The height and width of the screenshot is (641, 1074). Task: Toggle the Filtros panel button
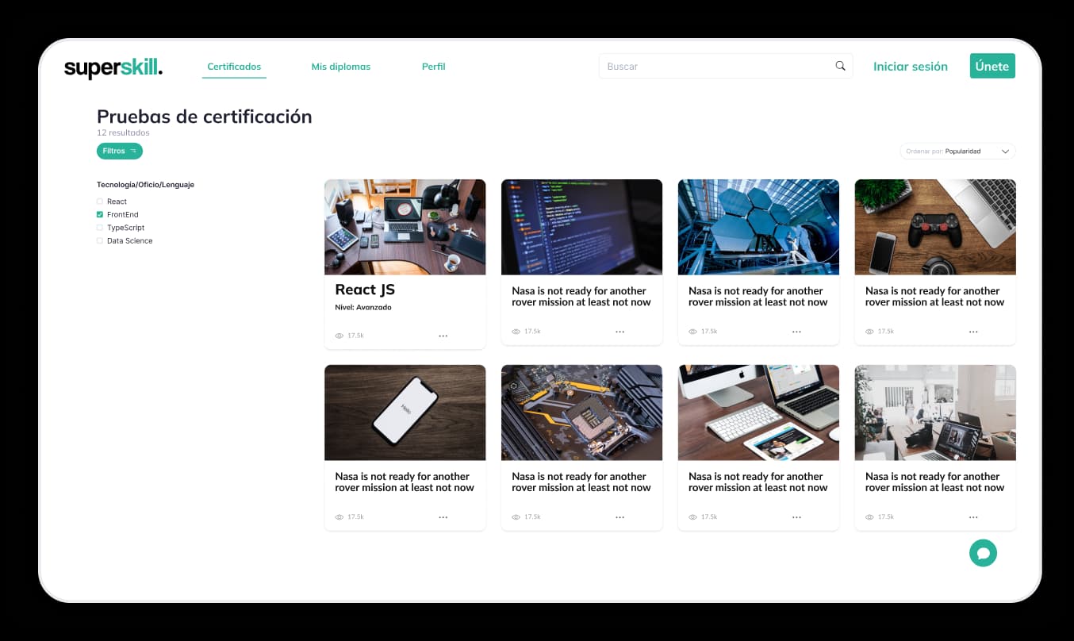pos(120,151)
